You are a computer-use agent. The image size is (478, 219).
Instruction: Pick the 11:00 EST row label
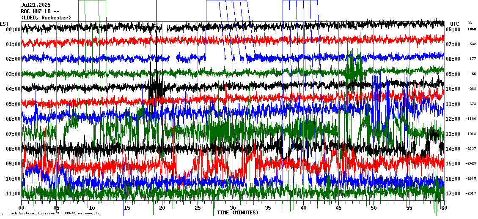point(13,194)
